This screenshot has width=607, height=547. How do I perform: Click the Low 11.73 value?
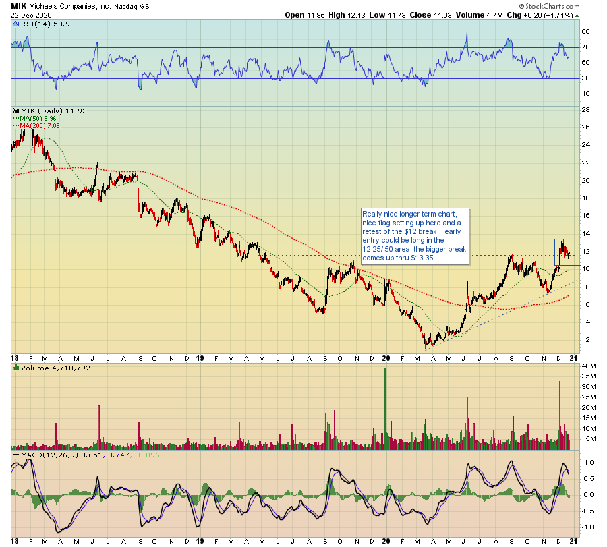pos(387,15)
